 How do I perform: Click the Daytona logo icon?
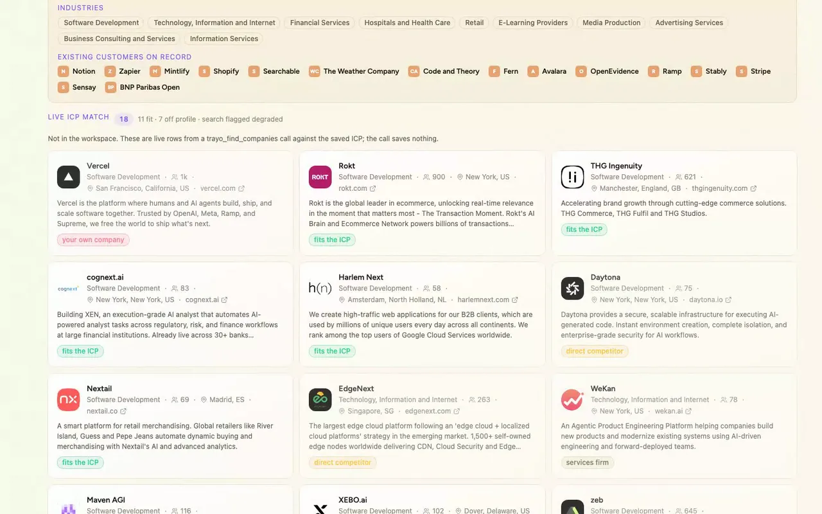tap(573, 288)
